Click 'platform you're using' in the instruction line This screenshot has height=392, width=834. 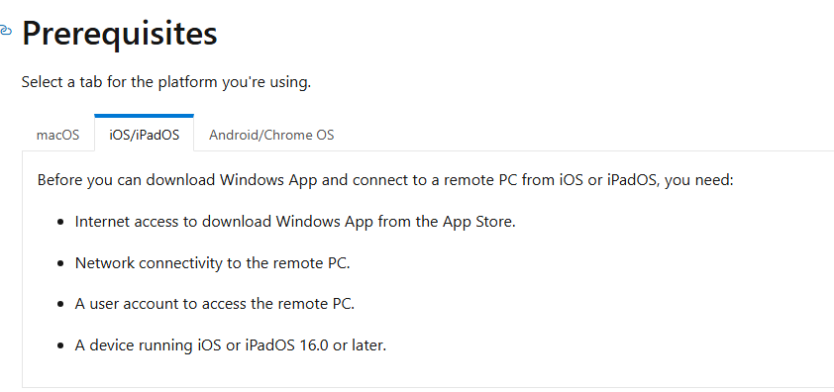(234, 83)
